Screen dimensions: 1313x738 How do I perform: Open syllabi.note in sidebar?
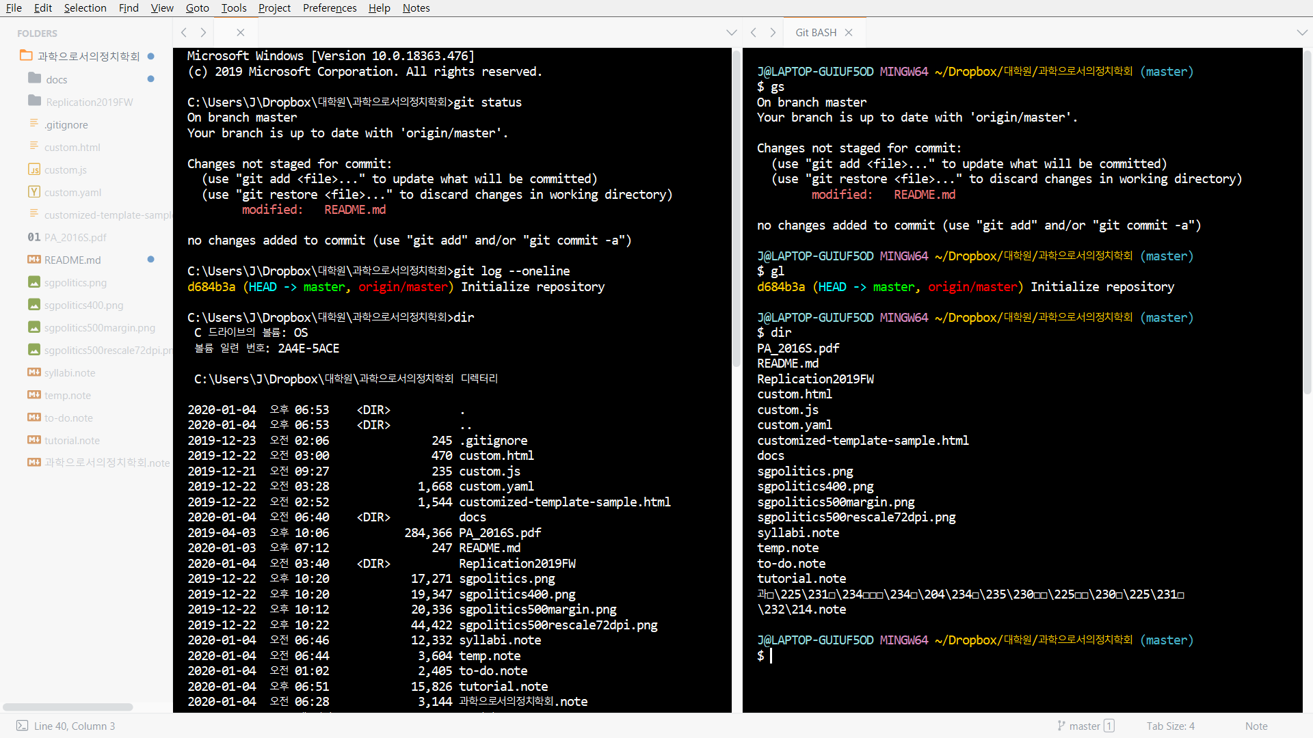(x=70, y=373)
